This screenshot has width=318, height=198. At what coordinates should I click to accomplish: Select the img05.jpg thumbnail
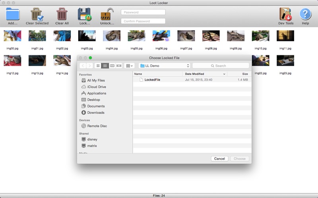coord(136,36)
